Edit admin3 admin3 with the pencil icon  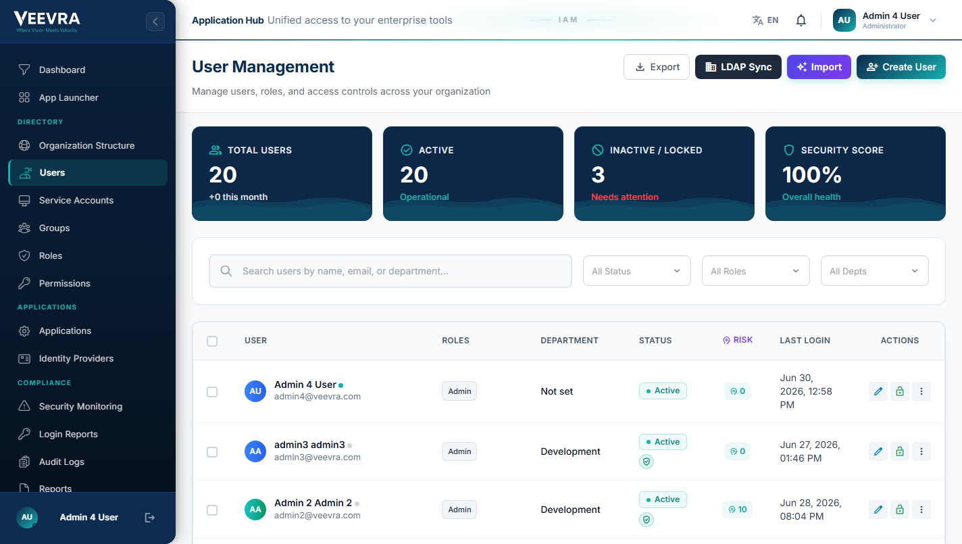tap(878, 451)
